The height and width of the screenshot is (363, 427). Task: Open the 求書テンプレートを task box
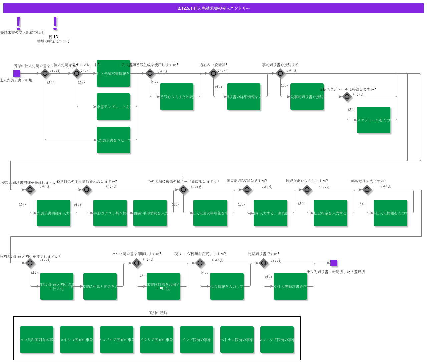pos(113,107)
